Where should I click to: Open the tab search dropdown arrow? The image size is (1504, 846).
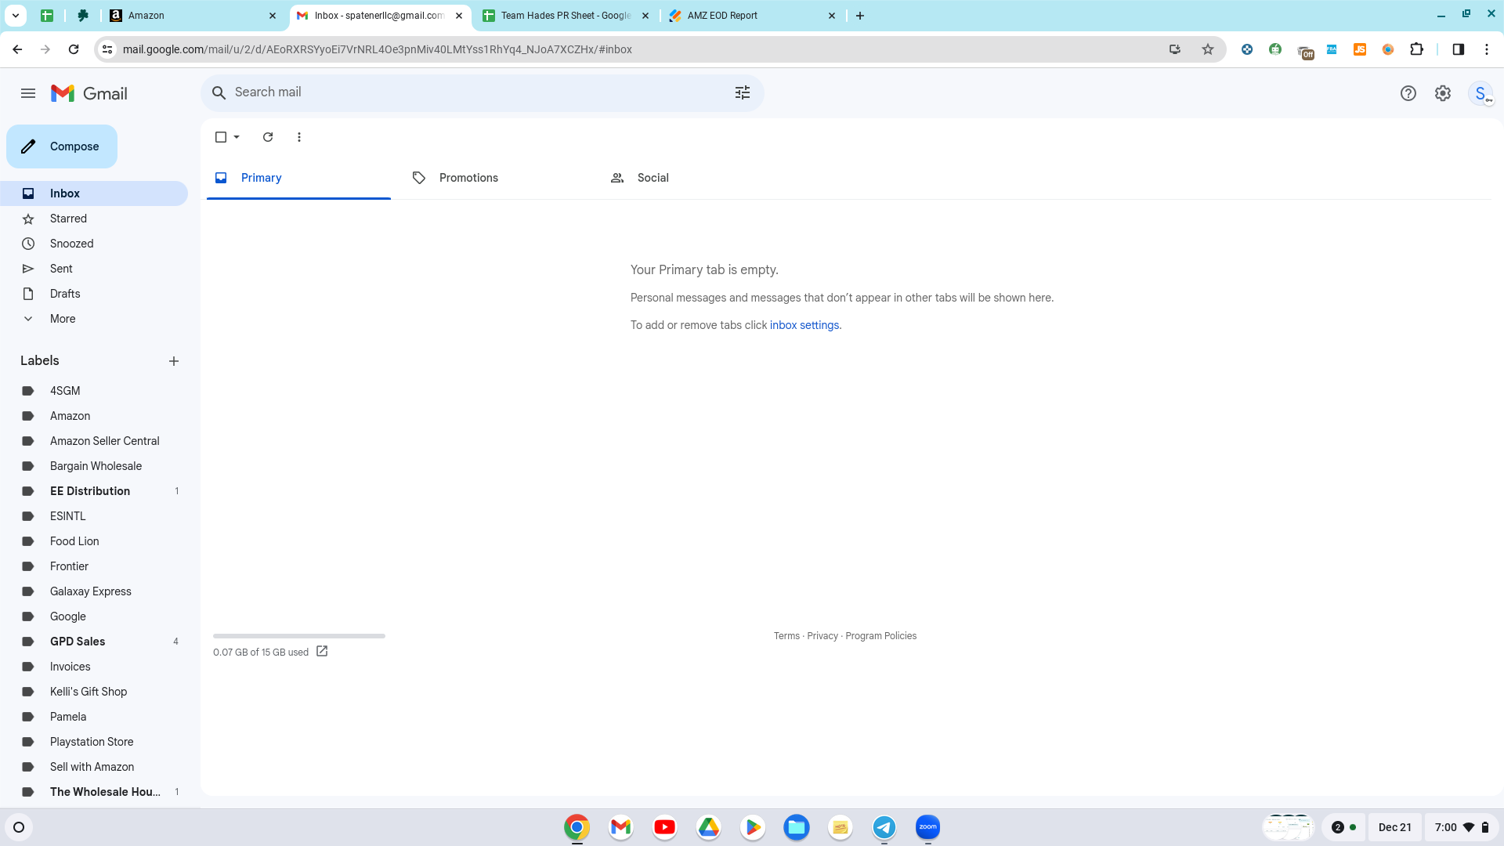pos(16,16)
